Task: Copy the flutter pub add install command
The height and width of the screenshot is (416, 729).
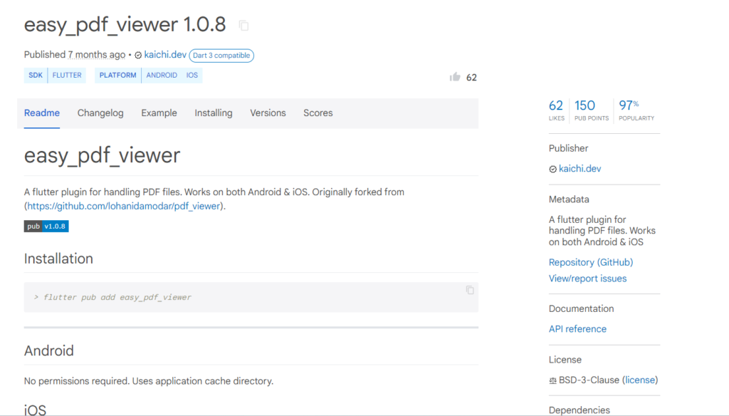Action: (469, 291)
